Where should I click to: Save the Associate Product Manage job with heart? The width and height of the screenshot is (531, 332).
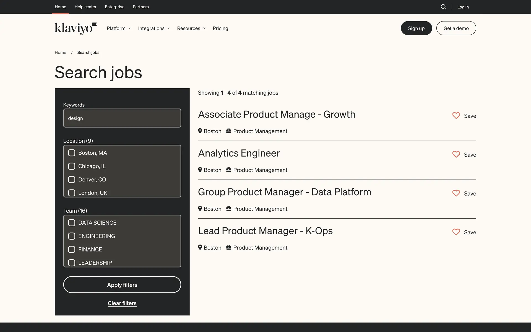[x=456, y=116]
